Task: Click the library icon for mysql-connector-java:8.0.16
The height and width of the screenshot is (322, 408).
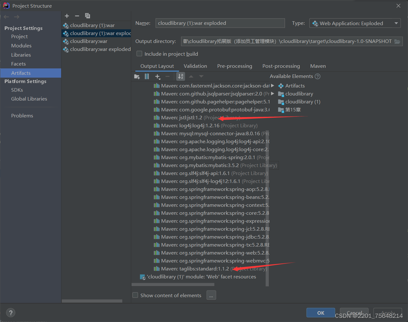Action: pos(157,134)
